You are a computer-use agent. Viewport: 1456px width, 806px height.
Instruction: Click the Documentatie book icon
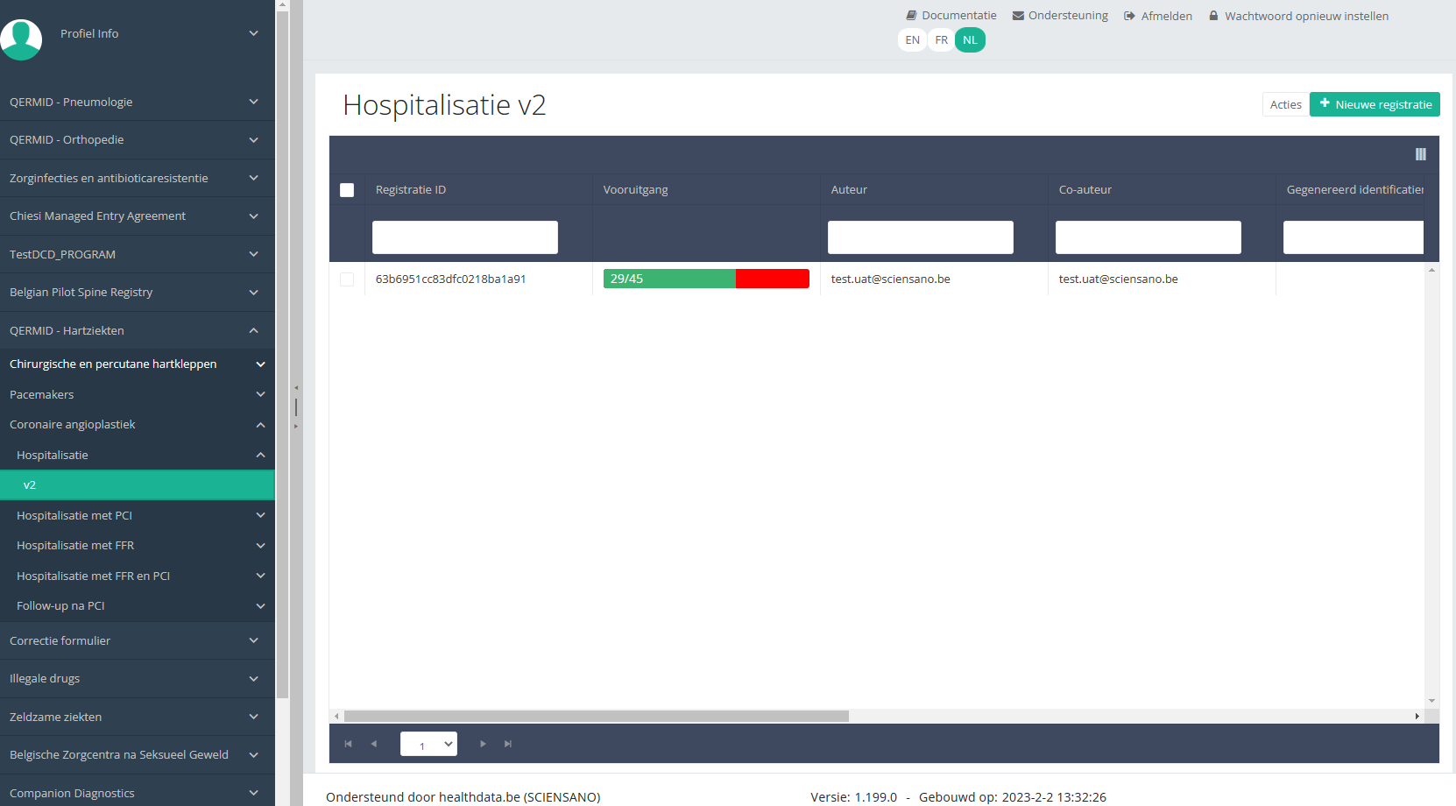[x=911, y=16]
